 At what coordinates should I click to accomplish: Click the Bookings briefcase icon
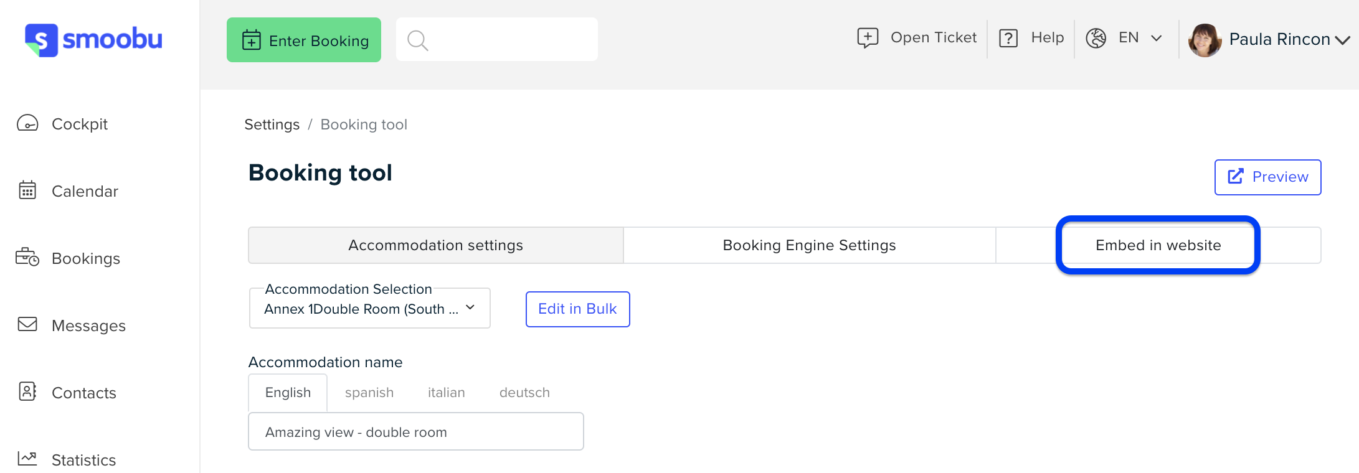pyautogui.click(x=27, y=256)
